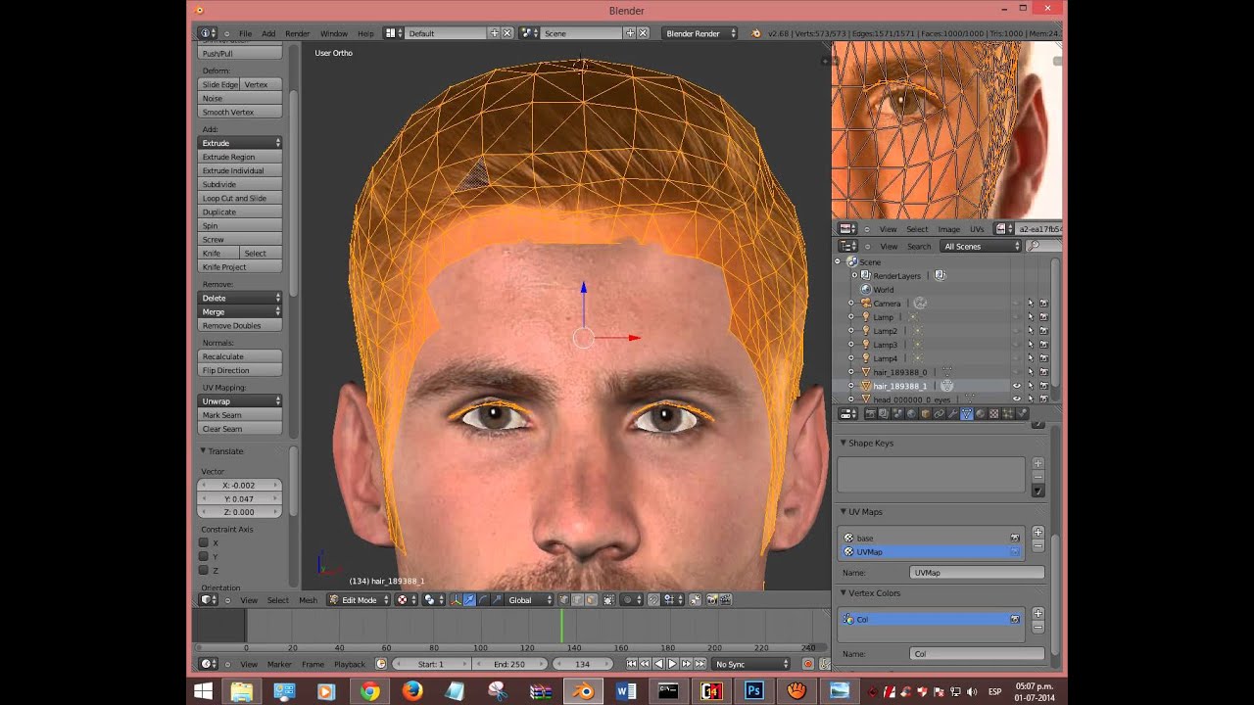
Task: Enable the Y constraint axis checkbox
Action: [x=204, y=556]
